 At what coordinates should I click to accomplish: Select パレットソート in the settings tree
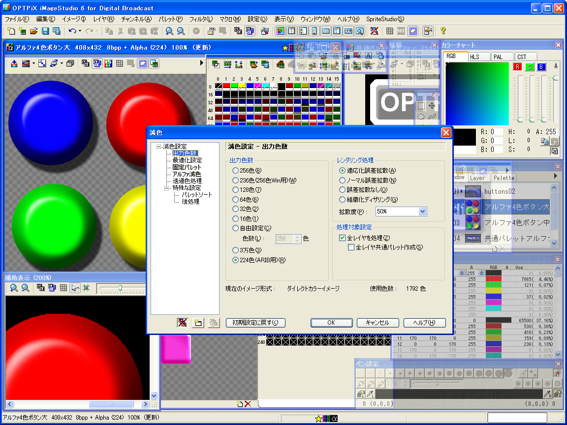pos(197,194)
